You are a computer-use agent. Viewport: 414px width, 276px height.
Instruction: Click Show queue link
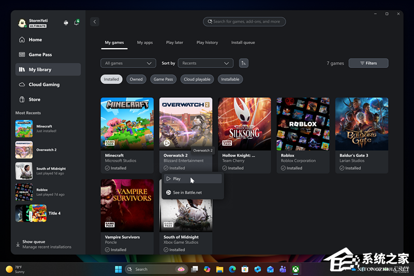coord(34,242)
